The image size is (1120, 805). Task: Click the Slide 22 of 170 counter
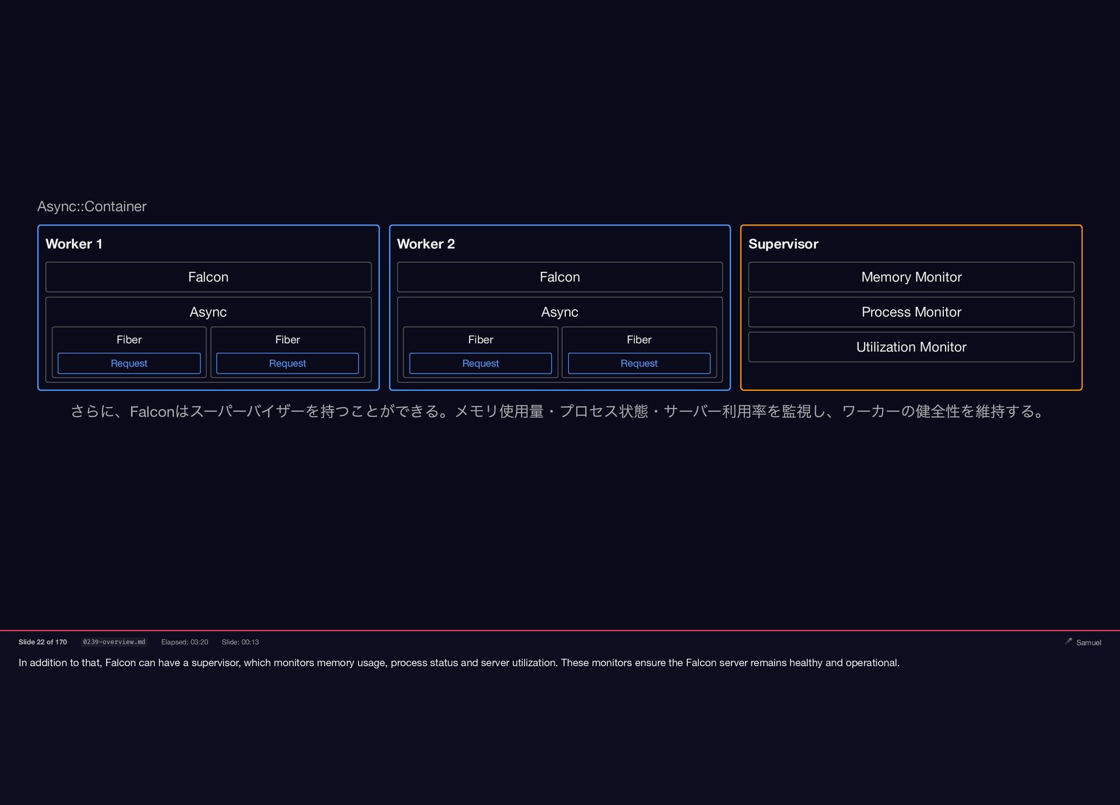click(x=43, y=642)
